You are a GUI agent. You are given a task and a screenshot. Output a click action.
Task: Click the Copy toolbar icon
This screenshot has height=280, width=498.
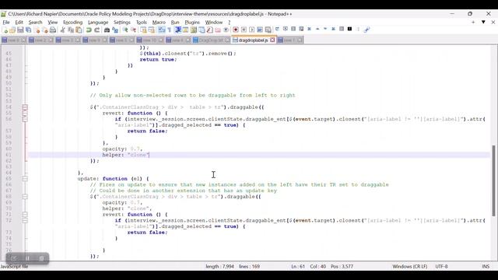click(x=71, y=30)
